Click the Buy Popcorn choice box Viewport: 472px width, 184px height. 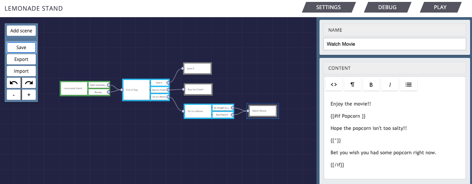[x=222, y=114]
